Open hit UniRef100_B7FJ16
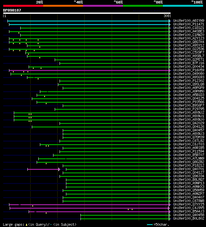Image resolution: width=206 pixels, height=227 pixels. tap(189, 63)
